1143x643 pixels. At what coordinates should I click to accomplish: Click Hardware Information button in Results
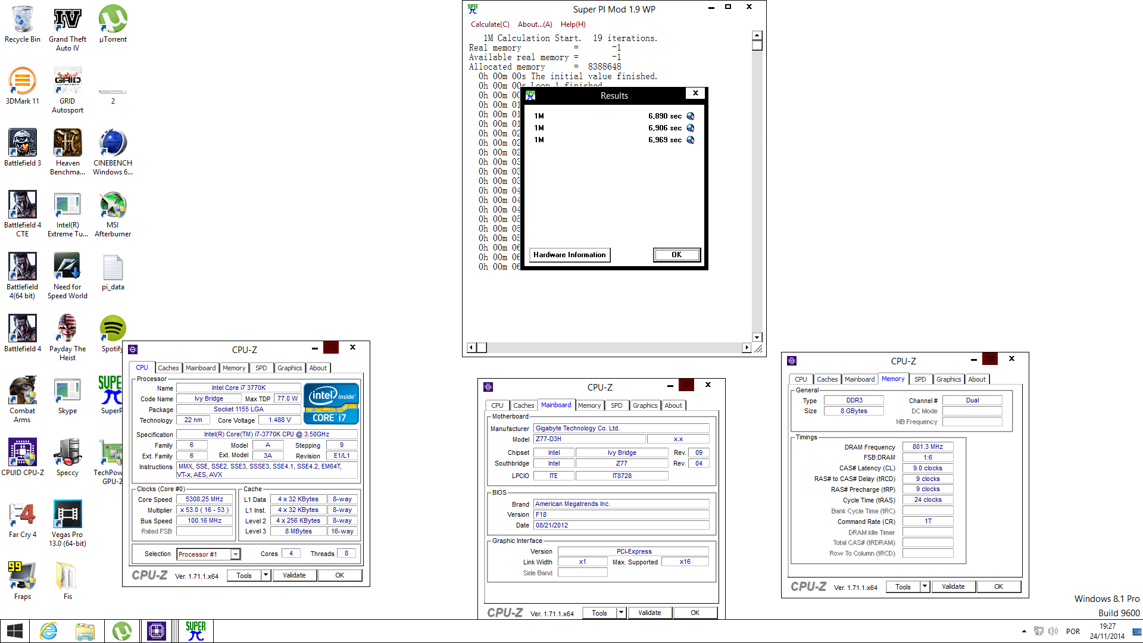coord(570,255)
